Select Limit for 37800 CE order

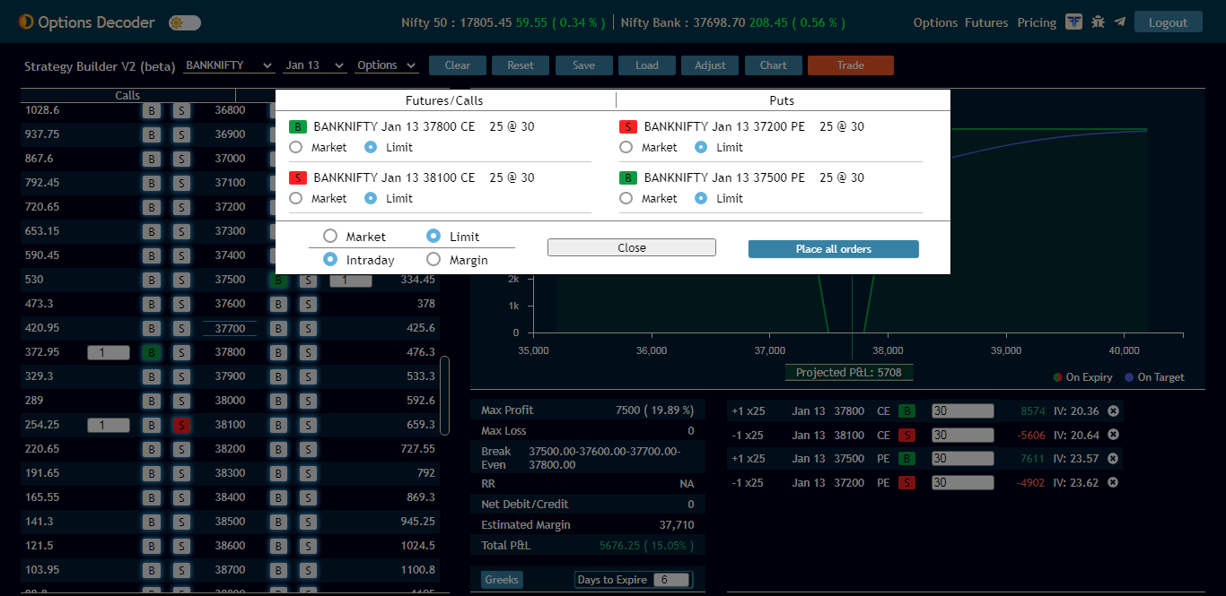point(371,147)
